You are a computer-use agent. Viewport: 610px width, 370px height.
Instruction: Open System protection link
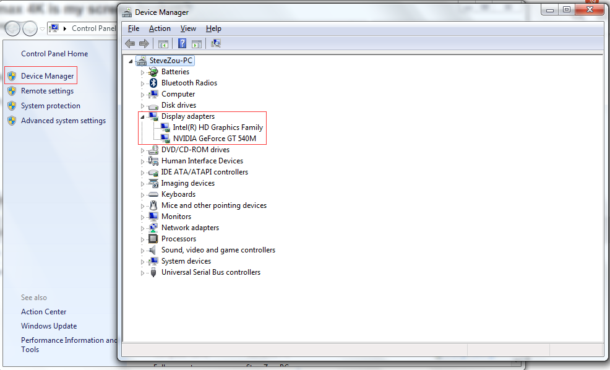(x=51, y=106)
